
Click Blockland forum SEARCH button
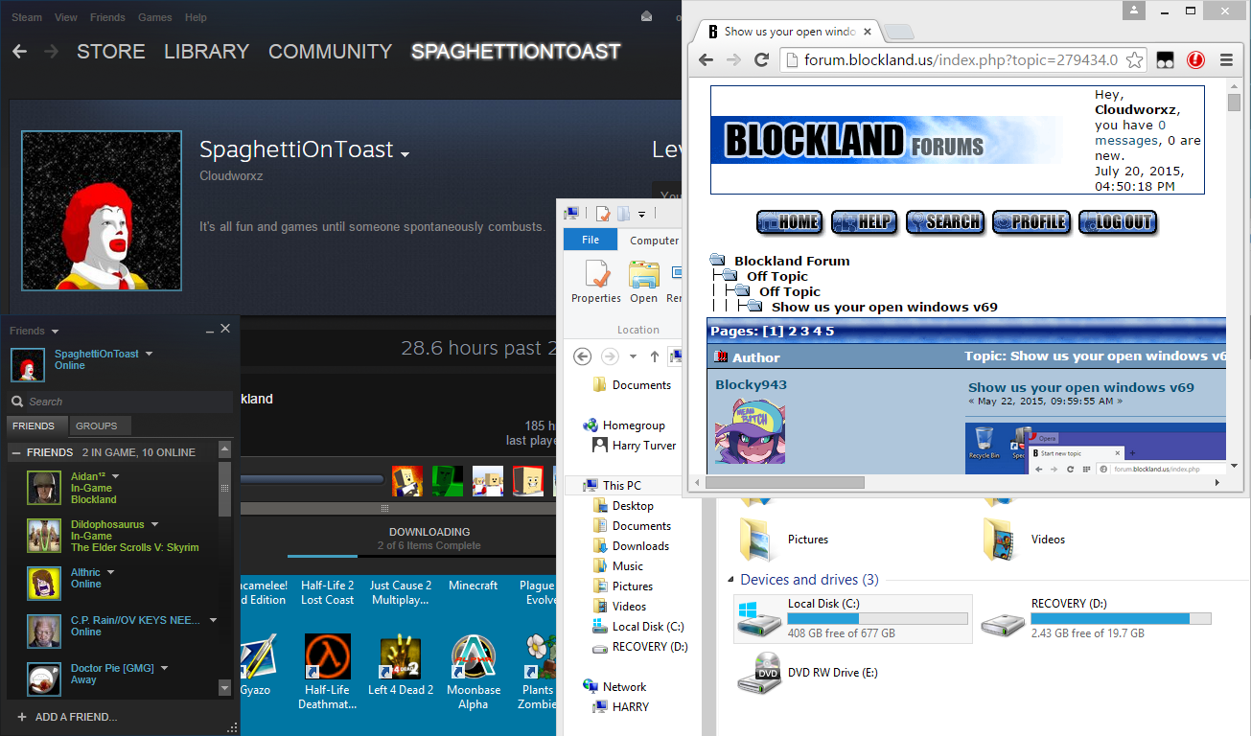pos(945,222)
